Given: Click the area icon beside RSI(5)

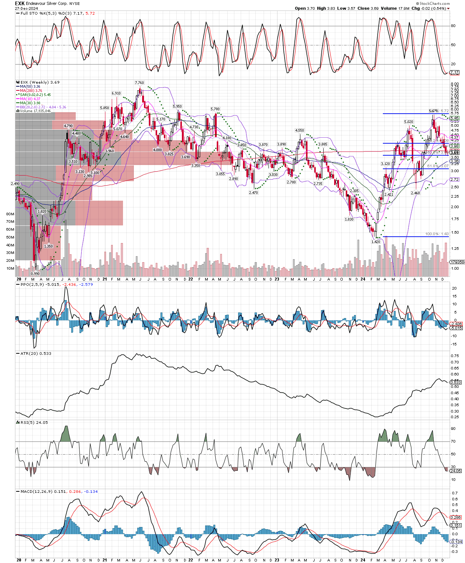Looking at the screenshot, I should (17, 422).
